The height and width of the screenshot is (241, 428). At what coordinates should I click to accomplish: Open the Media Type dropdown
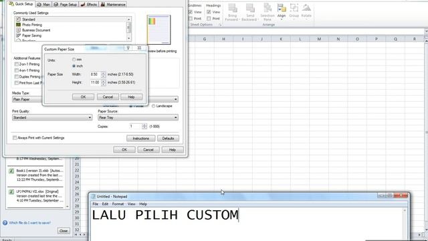[27, 100]
